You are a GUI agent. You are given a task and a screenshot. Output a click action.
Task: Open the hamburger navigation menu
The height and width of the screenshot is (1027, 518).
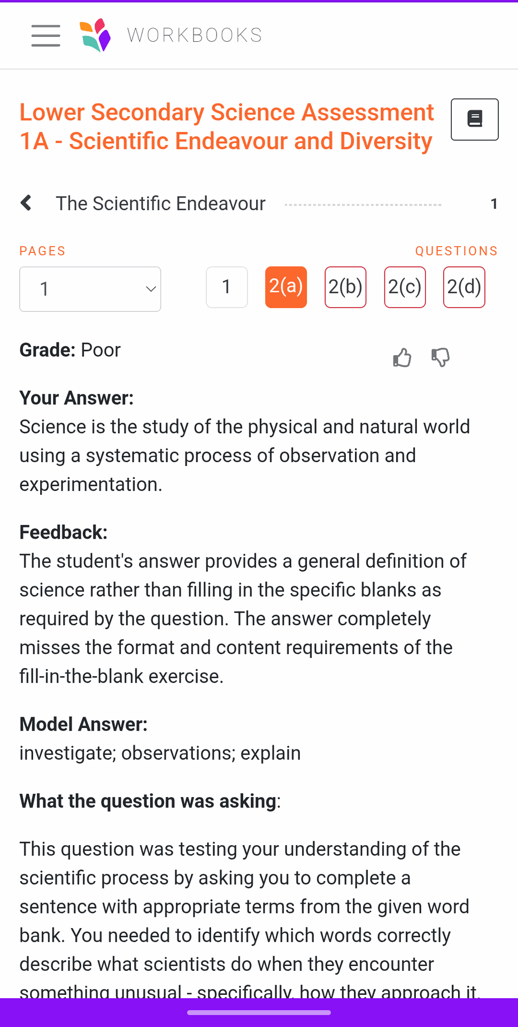point(45,35)
